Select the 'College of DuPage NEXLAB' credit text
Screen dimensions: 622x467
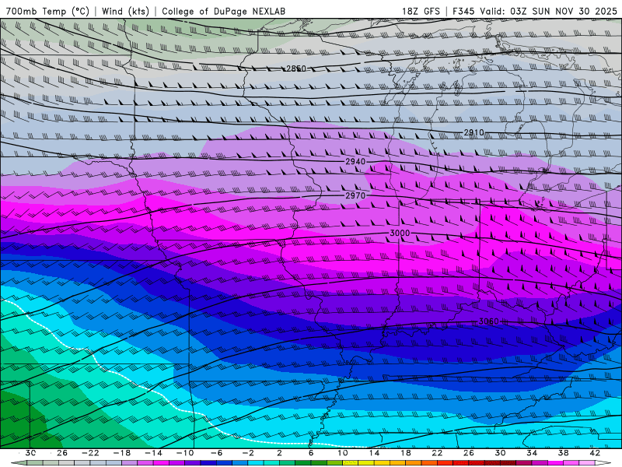click(224, 11)
